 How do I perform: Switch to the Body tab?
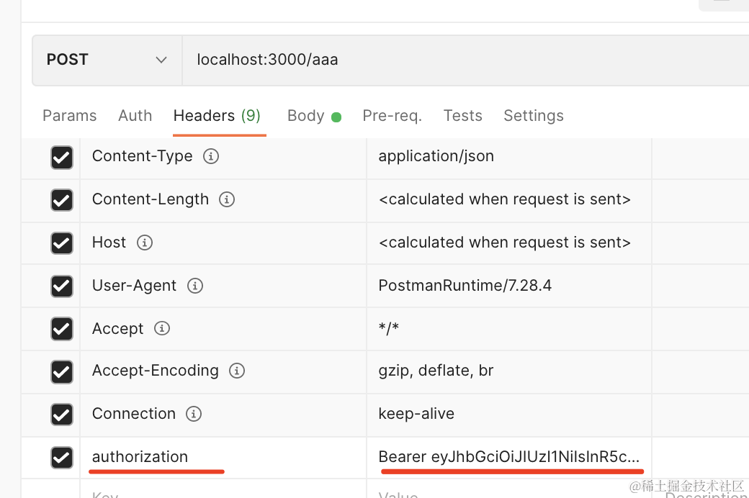(x=306, y=116)
